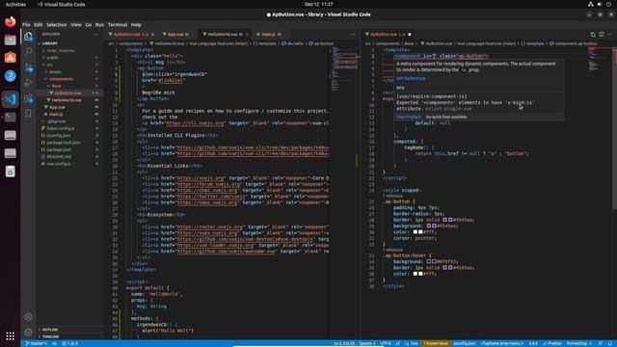
Task: Open the Accounts icon in activity bar
Action: point(28,317)
